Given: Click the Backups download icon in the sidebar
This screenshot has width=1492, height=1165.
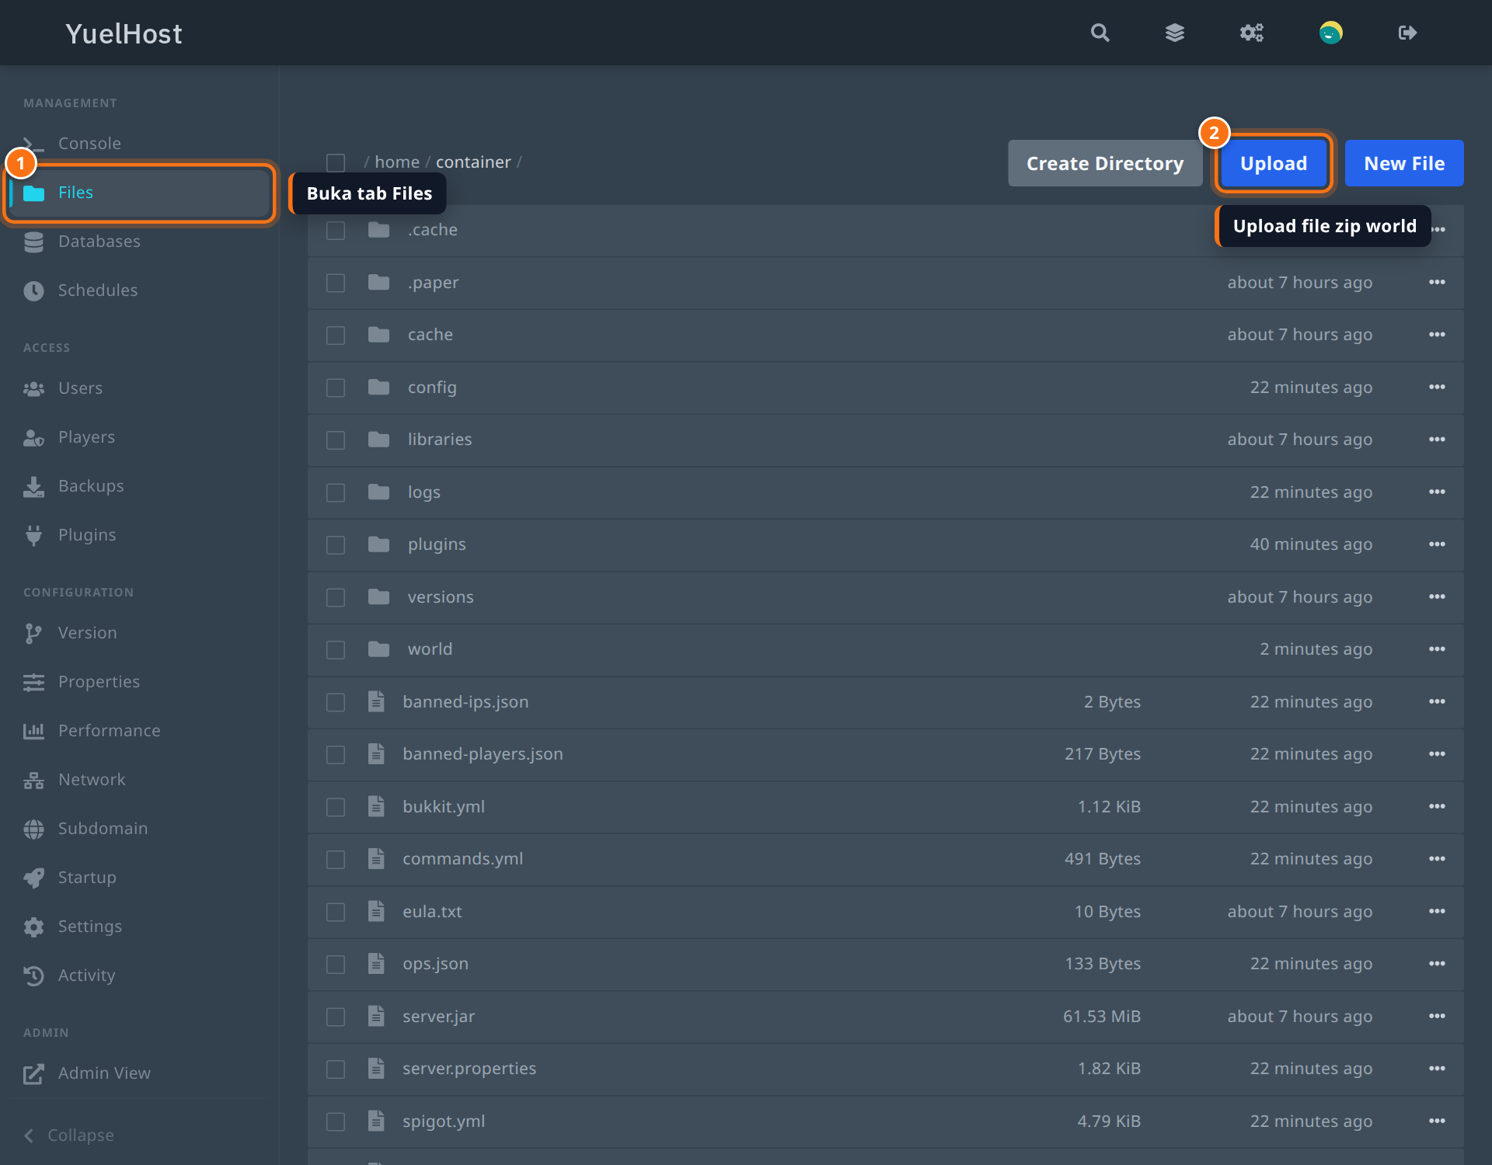Looking at the screenshot, I should [x=33, y=486].
